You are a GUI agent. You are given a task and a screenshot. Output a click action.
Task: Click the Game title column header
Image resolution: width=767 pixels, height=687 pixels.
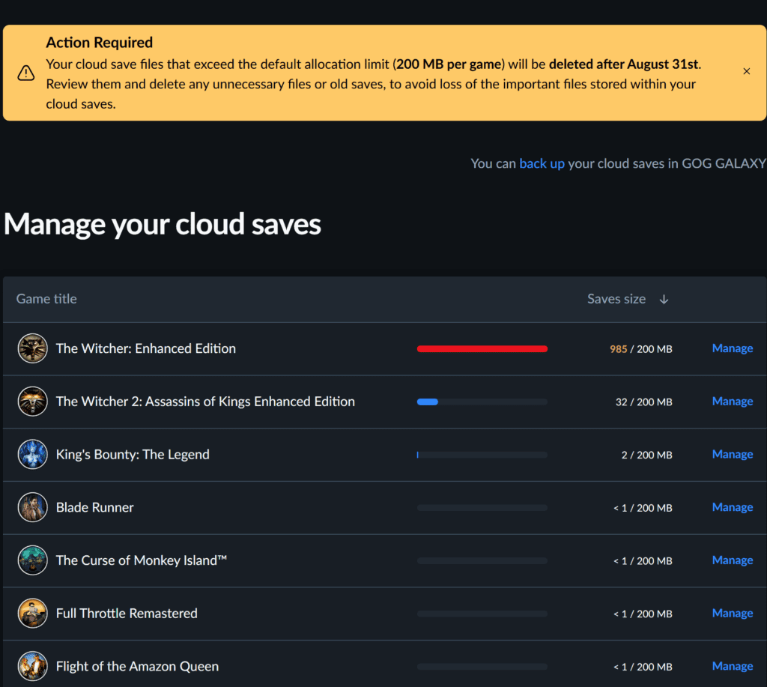click(46, 299)
